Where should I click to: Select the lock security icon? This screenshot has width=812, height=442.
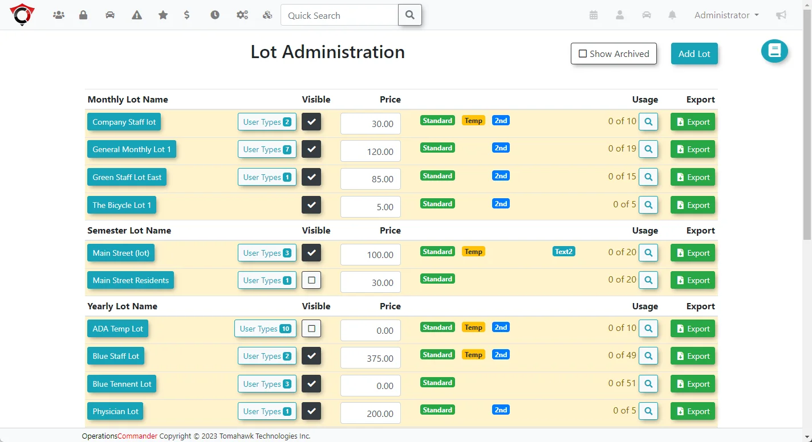coord(83,15)
